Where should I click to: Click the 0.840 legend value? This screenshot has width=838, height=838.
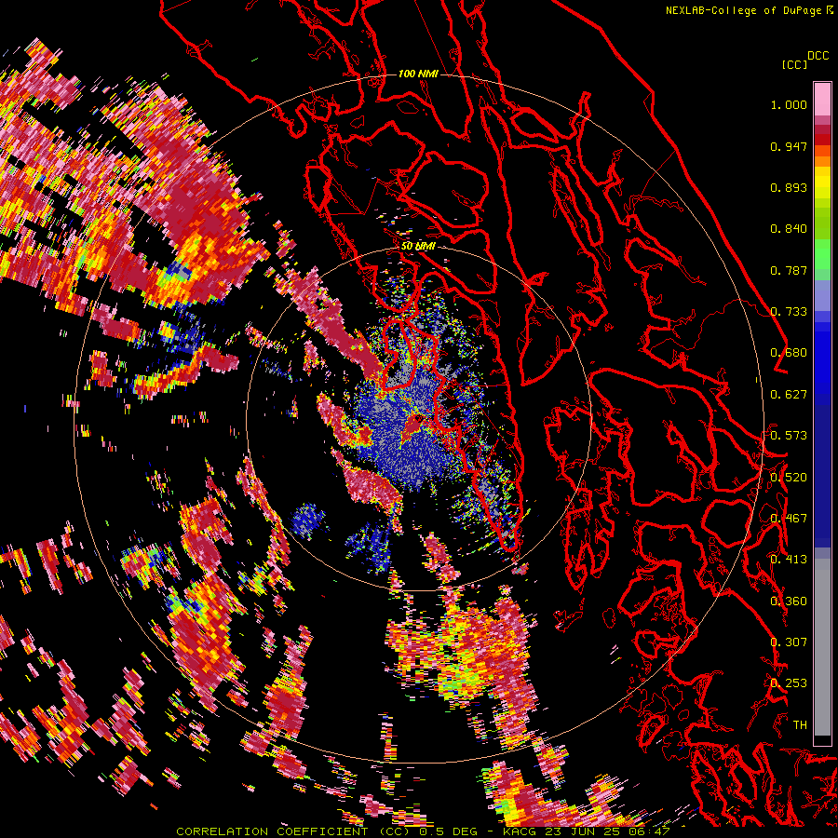[x=789, y=229]
